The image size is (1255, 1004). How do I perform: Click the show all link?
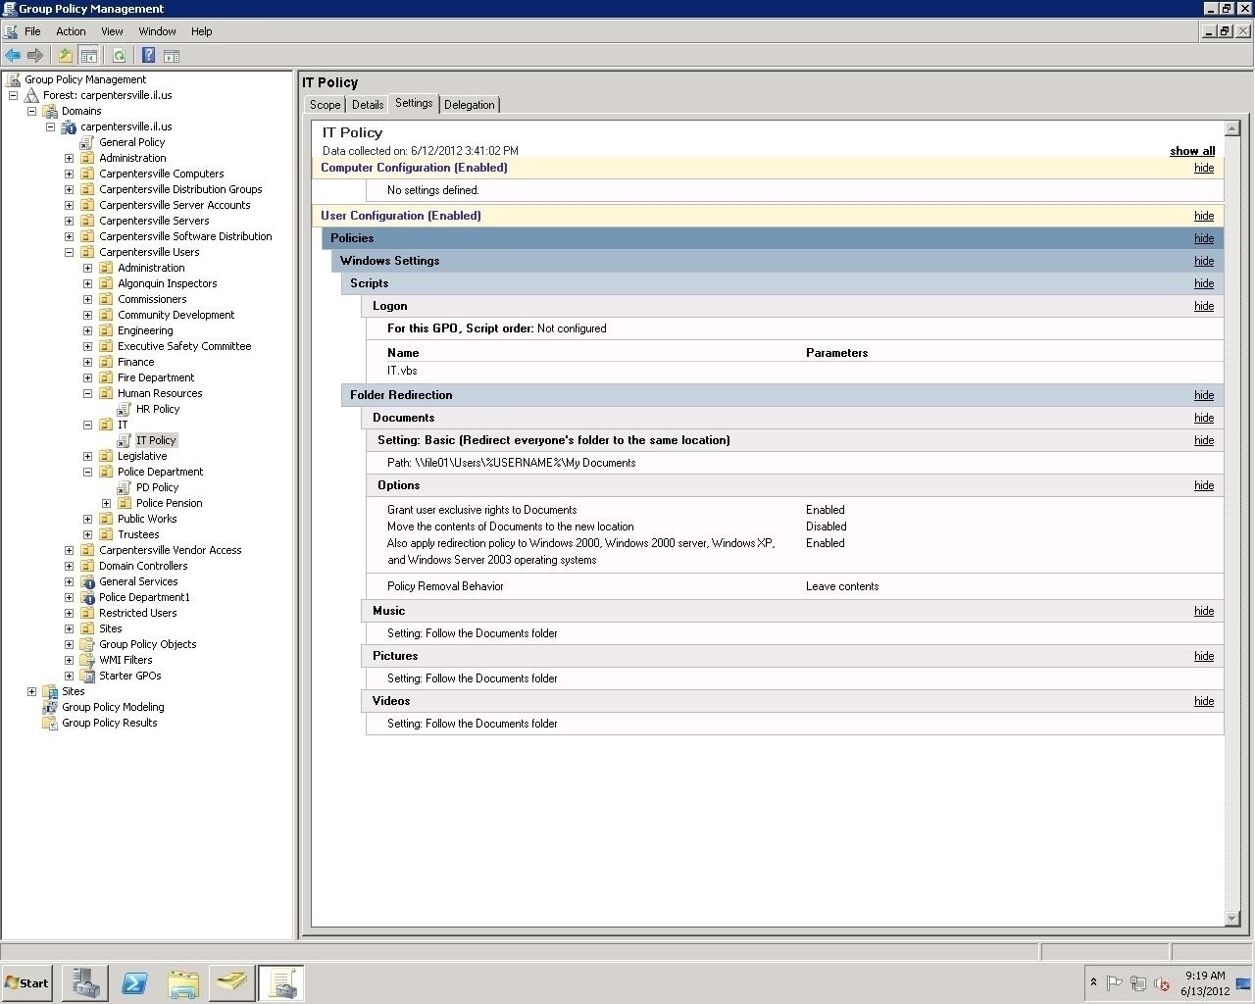[1191, 150]
